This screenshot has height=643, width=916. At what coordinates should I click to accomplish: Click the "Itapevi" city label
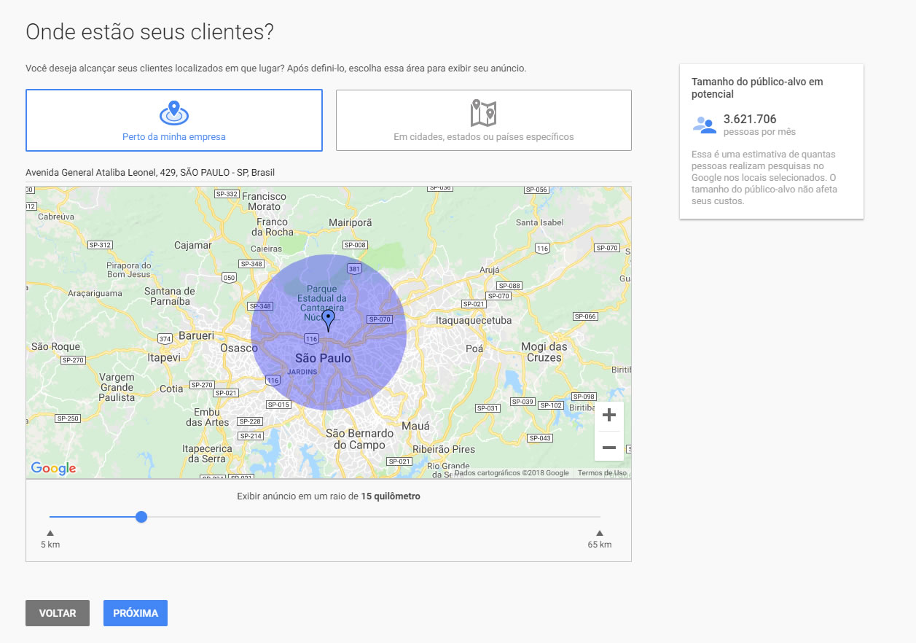coord(164,358)
